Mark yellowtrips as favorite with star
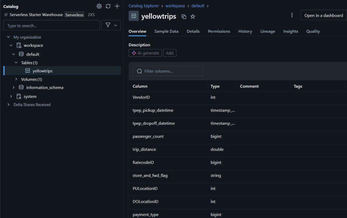Viewport: 347px width, 218px height. coord(193,16)
